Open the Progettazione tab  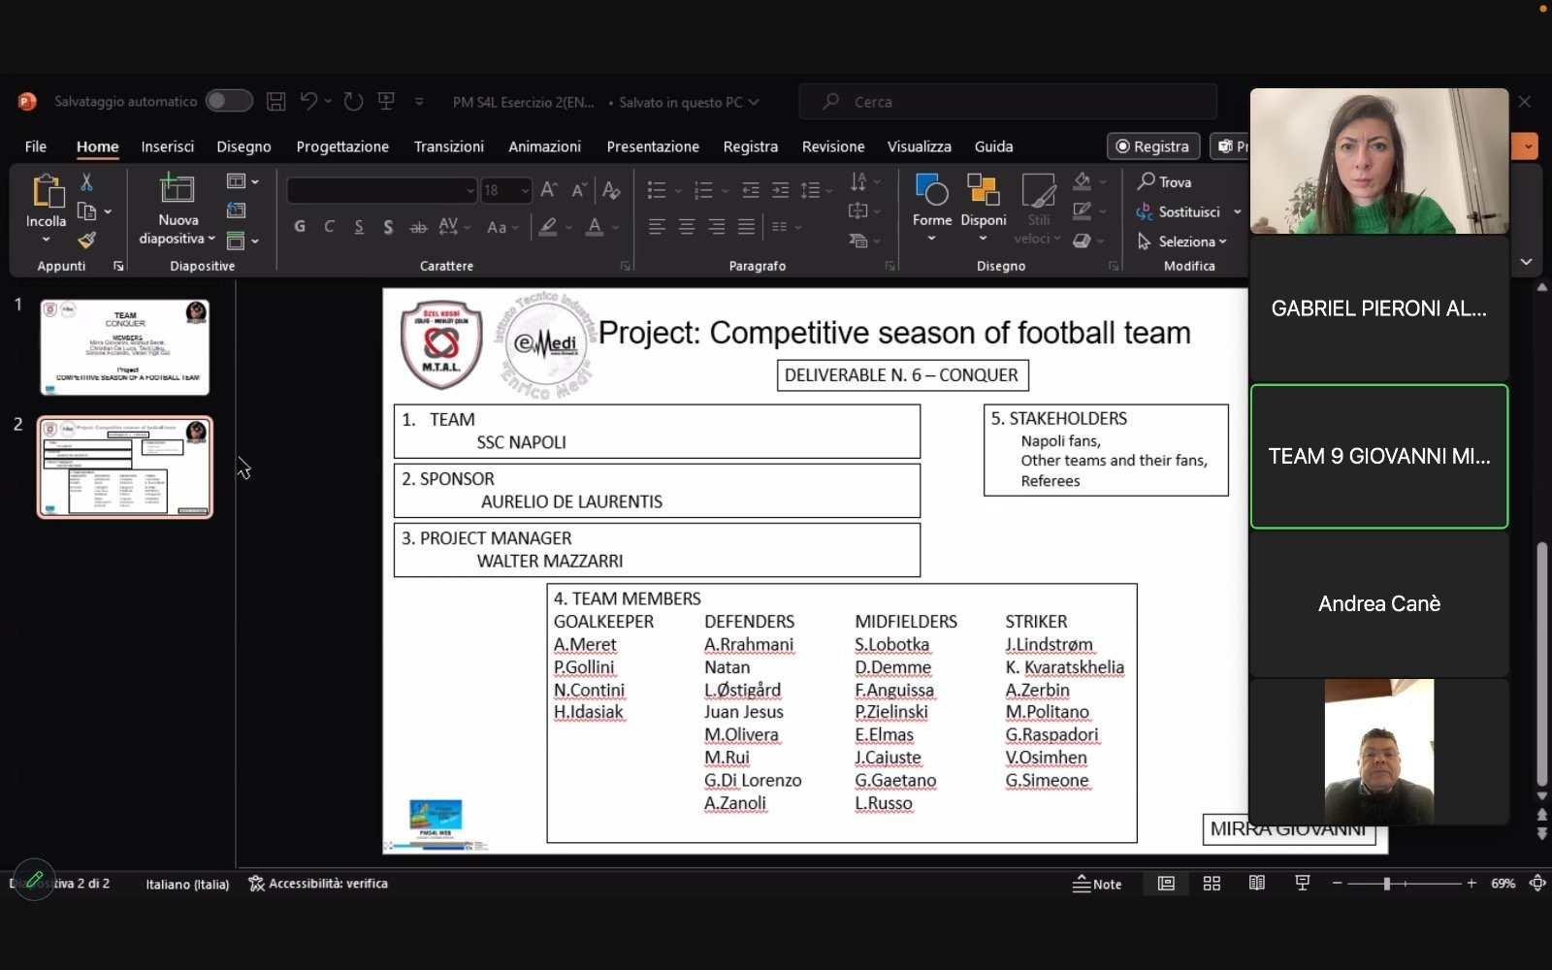pyautogui.click(x=342, y=146)
